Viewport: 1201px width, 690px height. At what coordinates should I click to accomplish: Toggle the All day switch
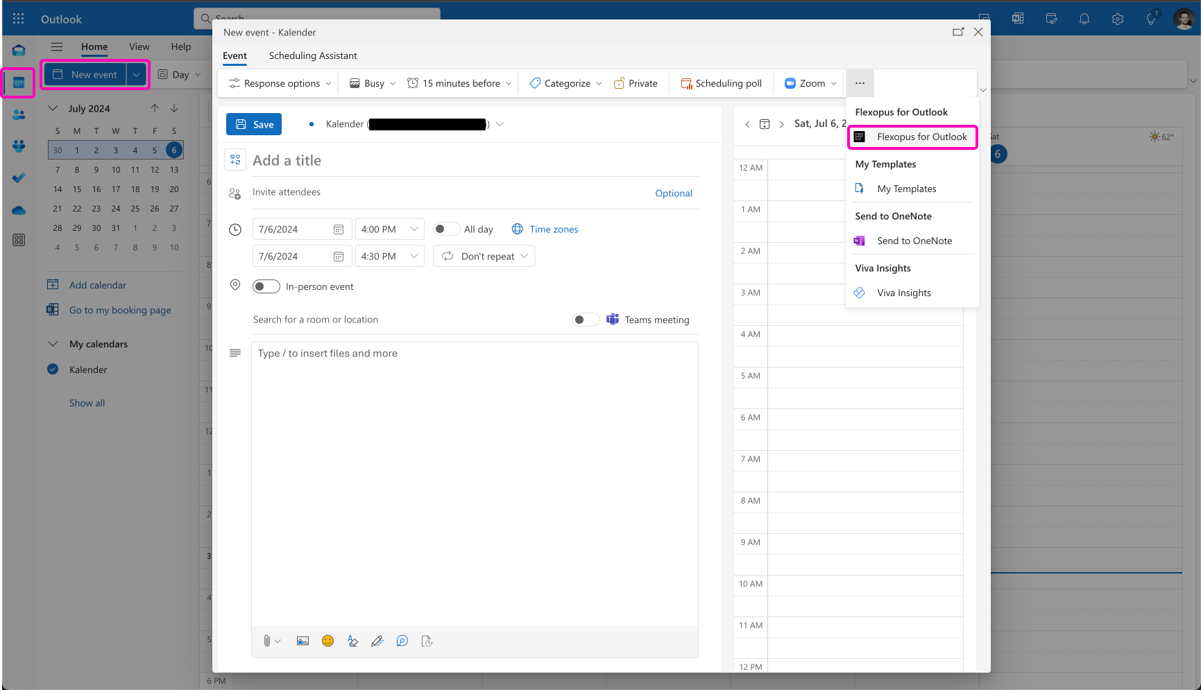[445, 230]
